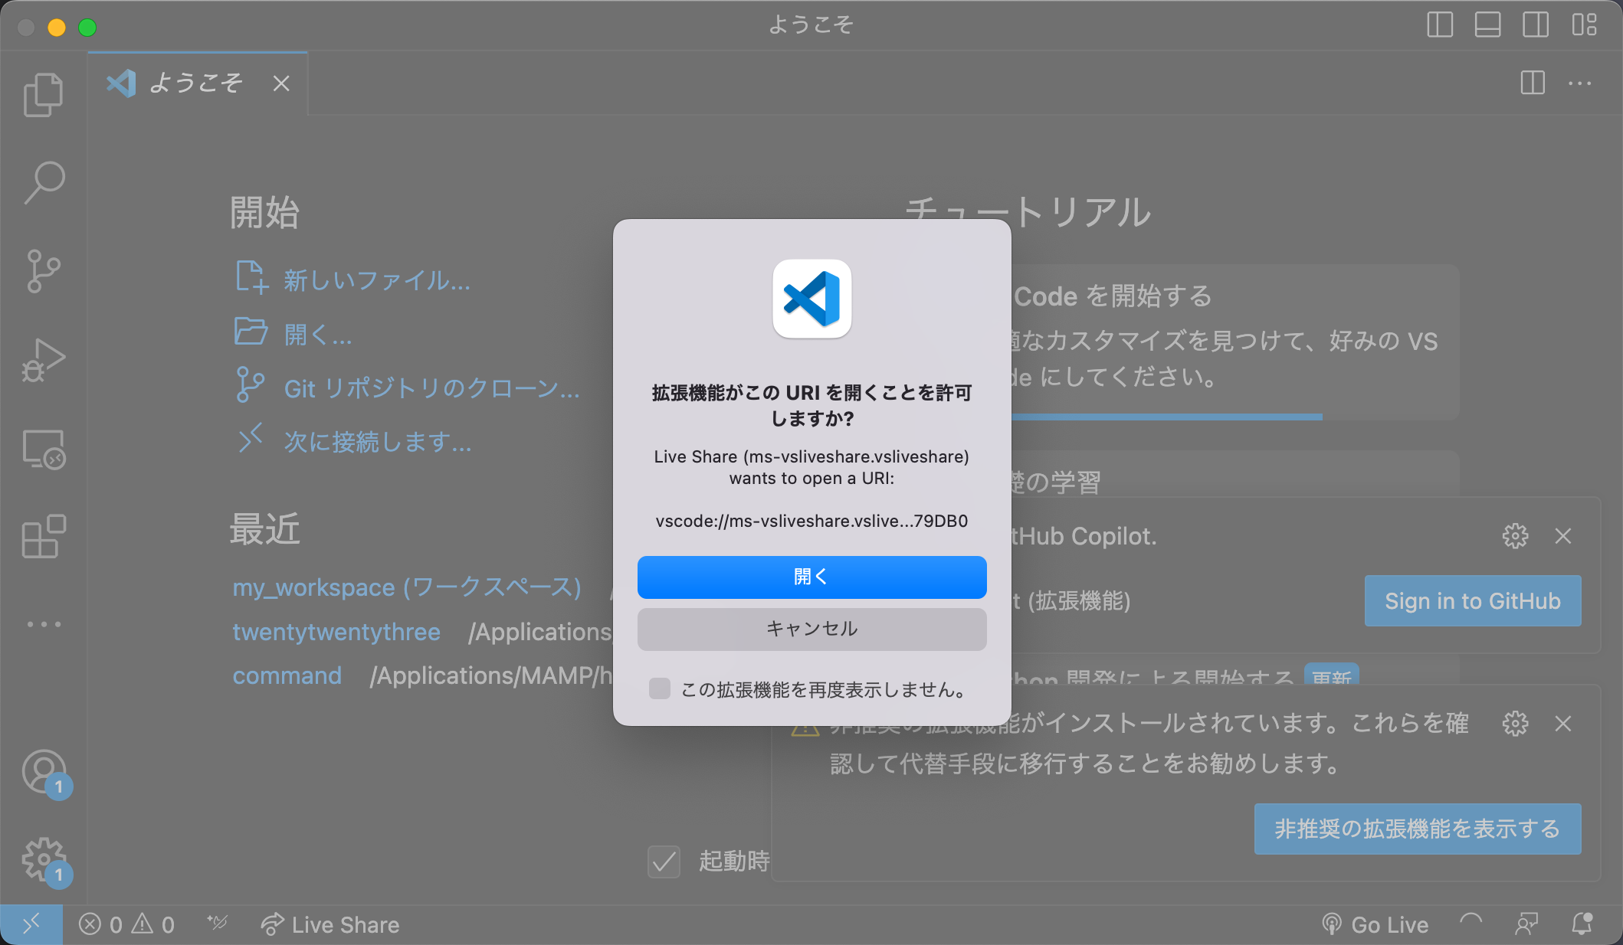Open the Code を開始する walkthrough card
Image resolution: width=1623 pixels, height=945 pixels.
(1234, 342)
